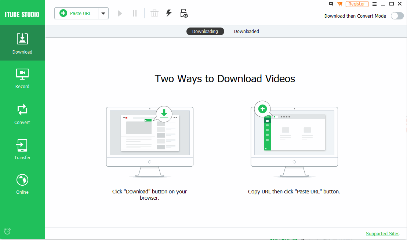Open the Supported Sites link

383,233
